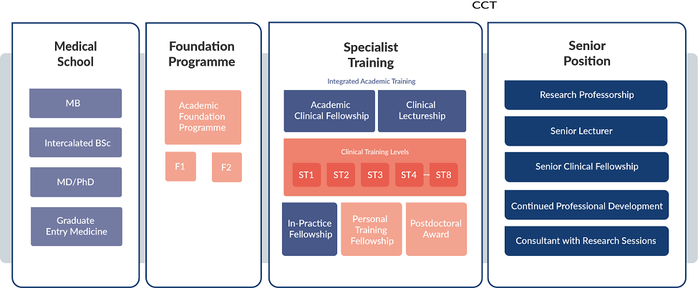Click the Postdoctoral Award box
The height and width of the screenshot is (288, 698).
pos(436,229)
